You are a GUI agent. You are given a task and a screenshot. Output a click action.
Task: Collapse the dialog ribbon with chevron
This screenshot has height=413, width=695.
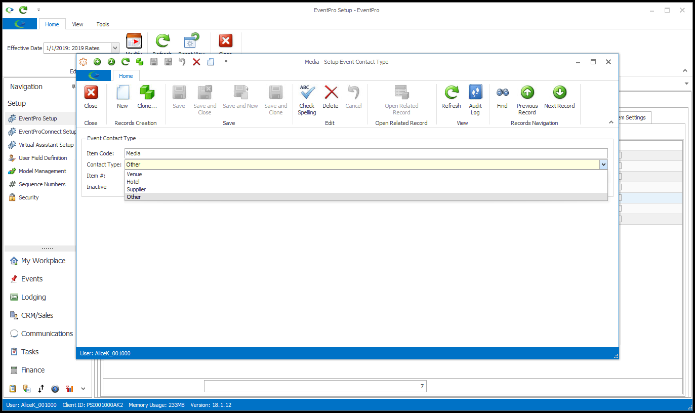(611, 122)
